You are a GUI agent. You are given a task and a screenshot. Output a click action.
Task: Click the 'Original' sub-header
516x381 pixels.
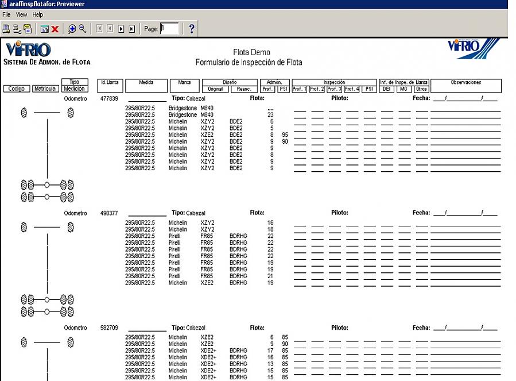pyautogui.click(x=215, y=89)
